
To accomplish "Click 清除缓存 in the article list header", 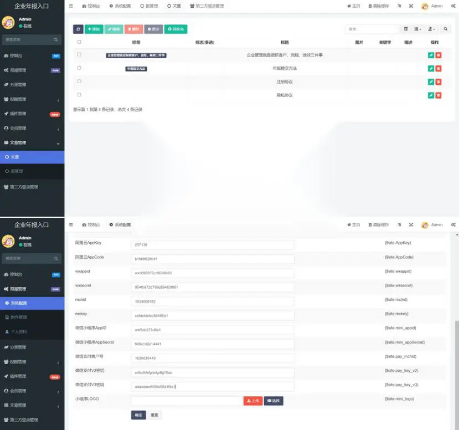I will (x=379, y=6).
